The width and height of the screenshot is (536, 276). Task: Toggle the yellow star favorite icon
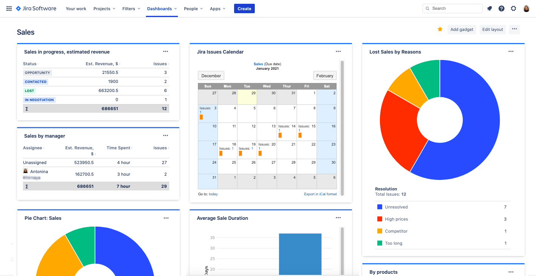(x=440, y=29)
